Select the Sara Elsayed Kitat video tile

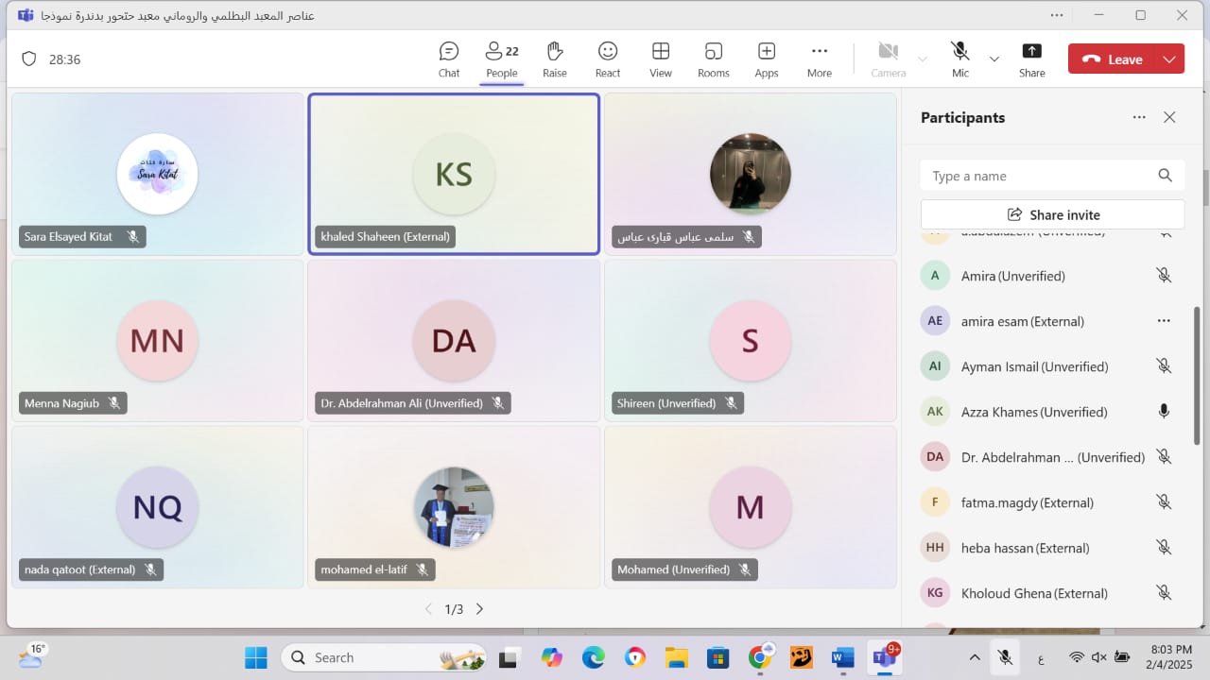[x=157, y=174]
